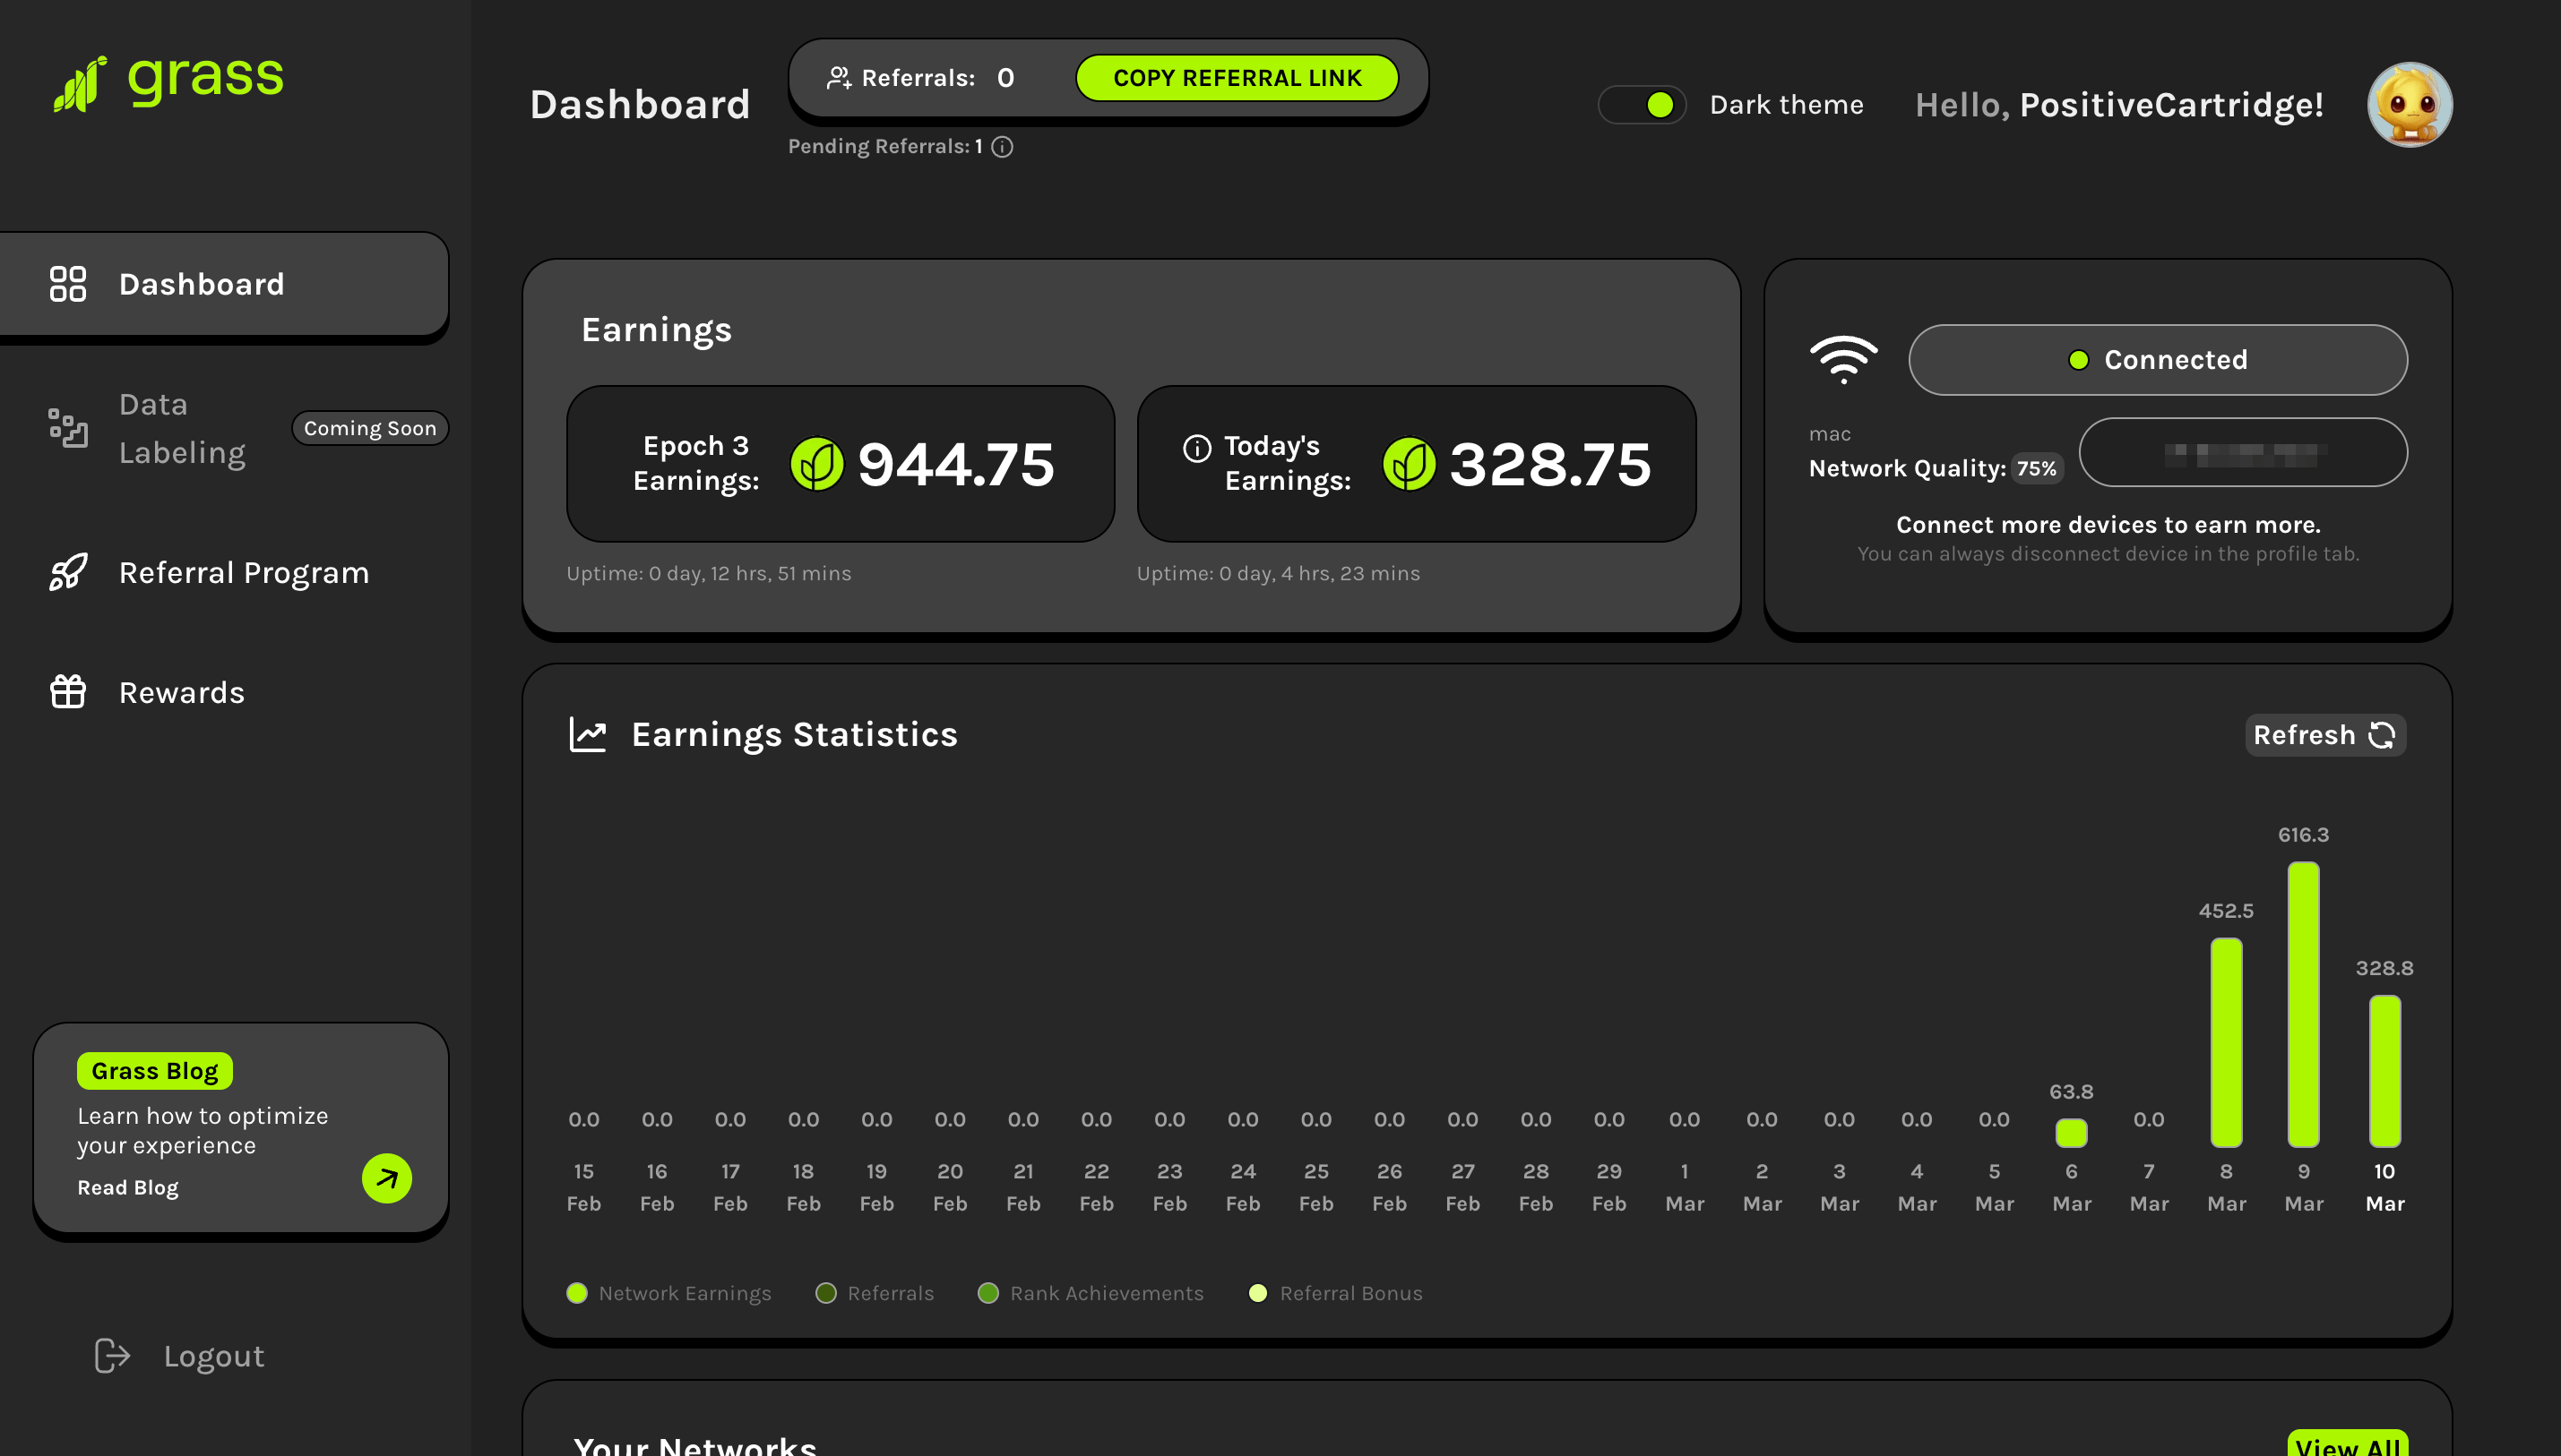Click the Copy Referral Link button

1237,78
